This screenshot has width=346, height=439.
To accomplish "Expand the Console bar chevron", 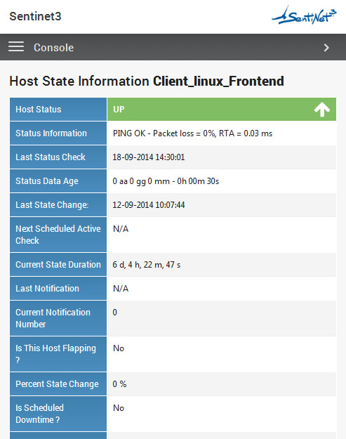I will pos(326,48).
